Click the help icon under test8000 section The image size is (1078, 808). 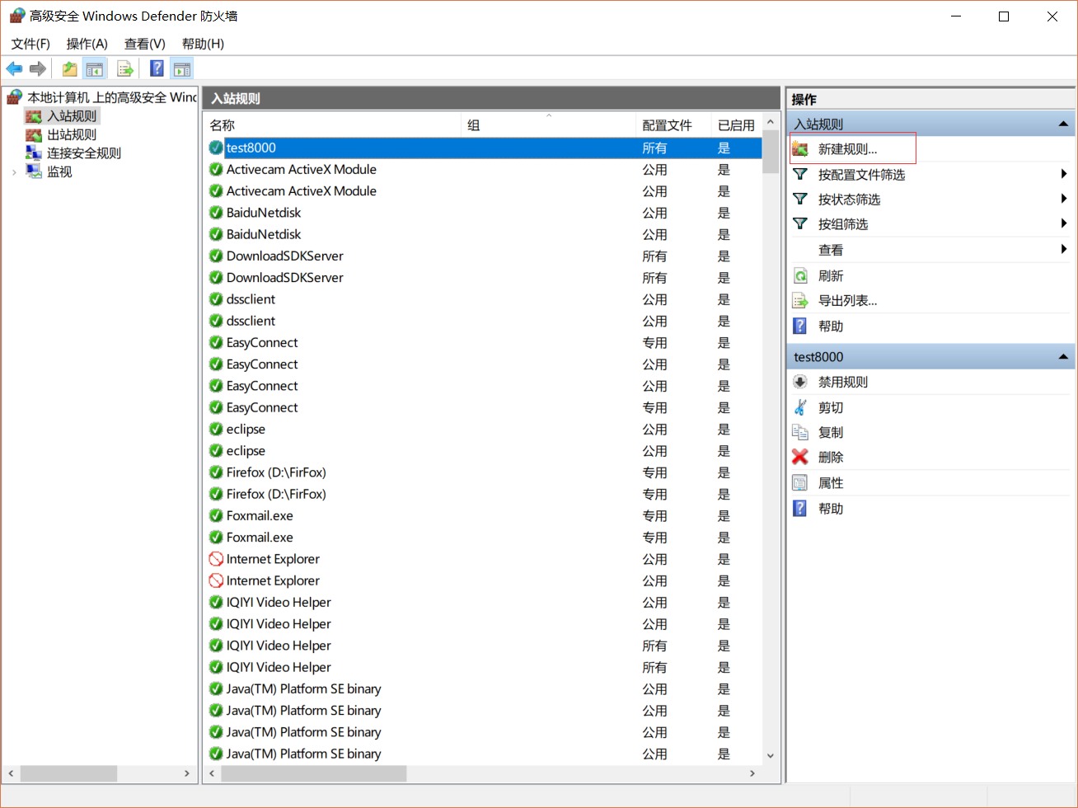[799, 508]
